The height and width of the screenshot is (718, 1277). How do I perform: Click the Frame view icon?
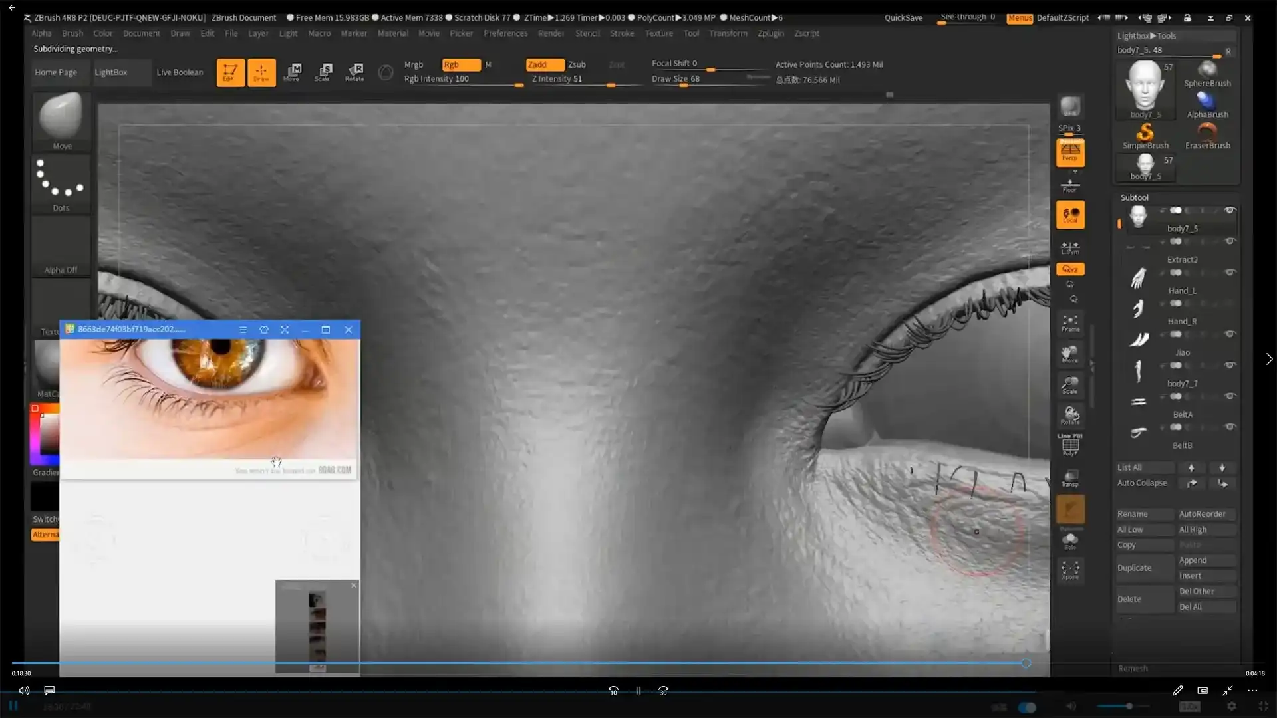[1070, 323]
